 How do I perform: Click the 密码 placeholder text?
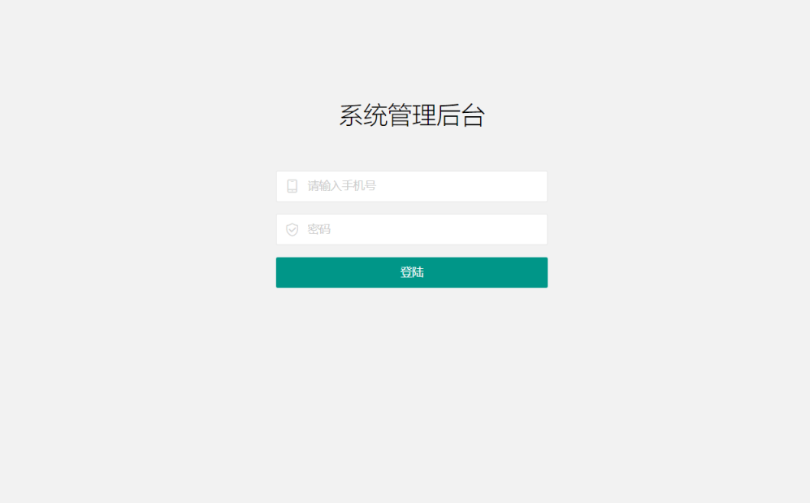coord(318,229)
